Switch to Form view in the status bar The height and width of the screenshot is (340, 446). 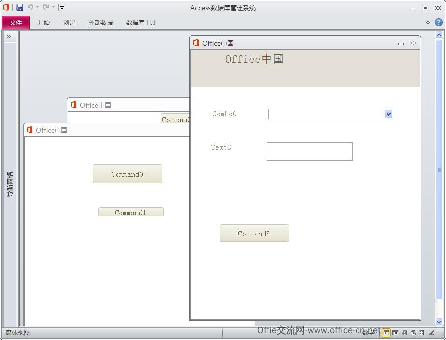pos(387,332)
